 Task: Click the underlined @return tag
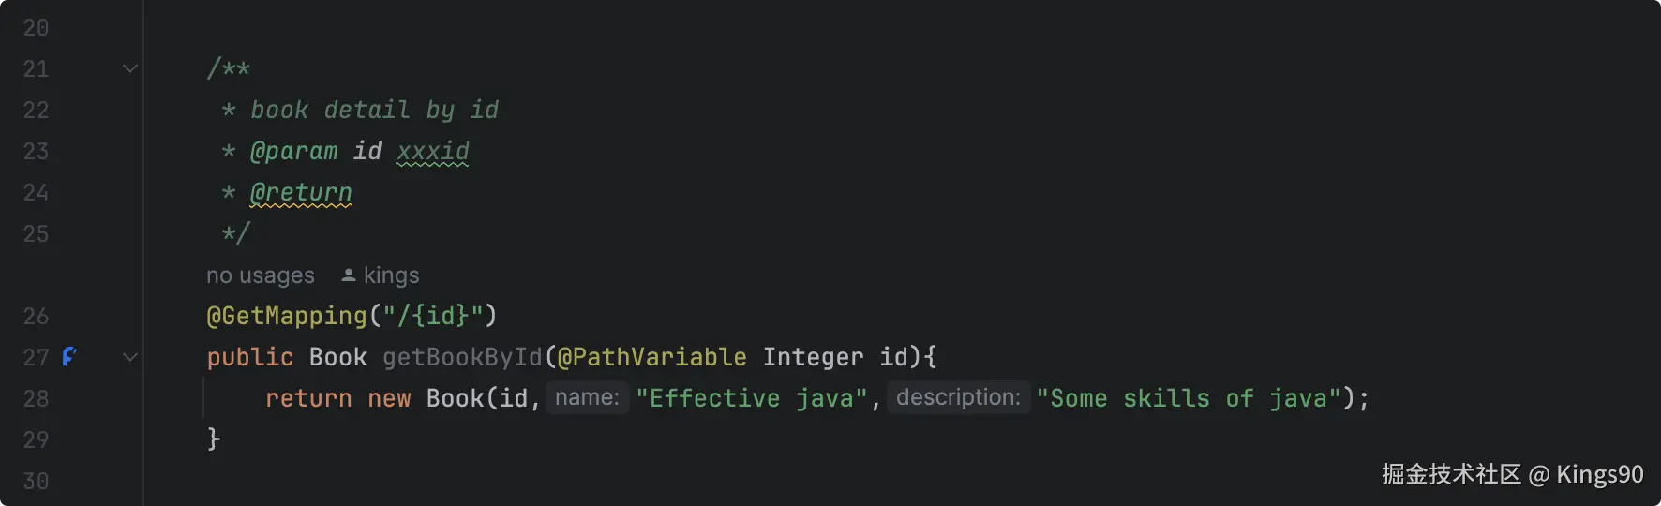pos(301,192)
